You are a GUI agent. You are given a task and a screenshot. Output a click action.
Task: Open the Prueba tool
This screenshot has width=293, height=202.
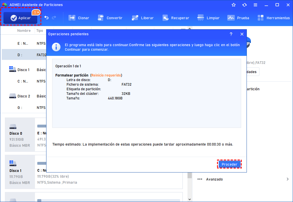[238, 18]
